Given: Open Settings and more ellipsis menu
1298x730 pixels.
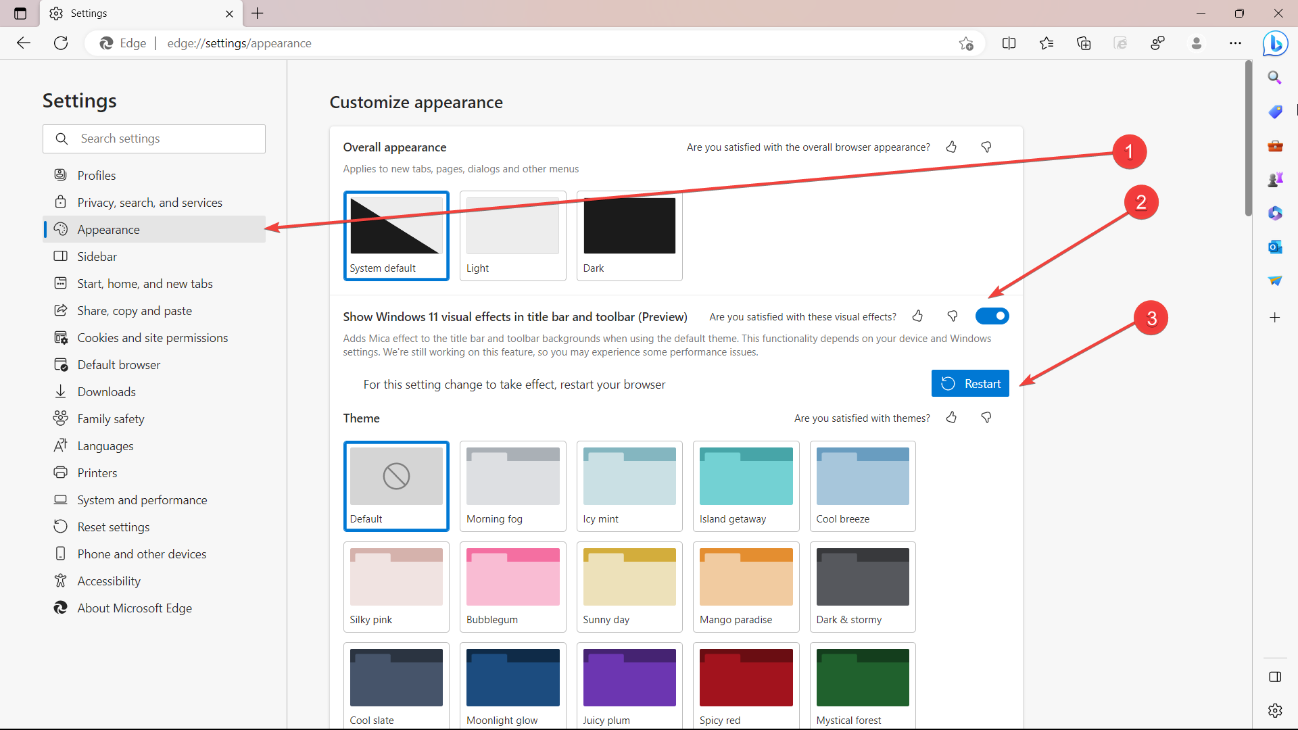Looking at the screenshot, I should click(x=1235, y=43).
